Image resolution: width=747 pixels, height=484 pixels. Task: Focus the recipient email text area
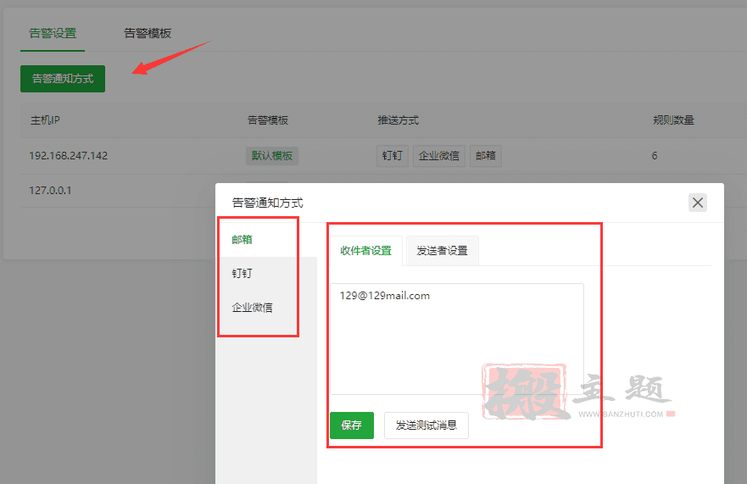coord(457,339)
